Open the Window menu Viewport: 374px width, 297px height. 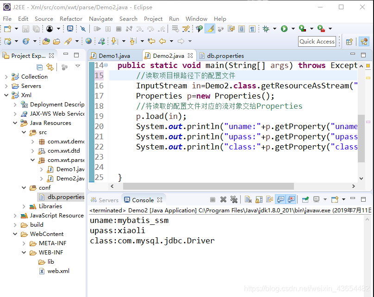[196, 19]
